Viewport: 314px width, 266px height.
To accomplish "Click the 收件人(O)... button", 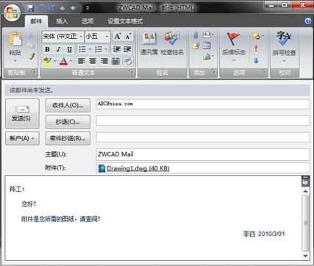I will pyautogui.click(x=68, y=105).
